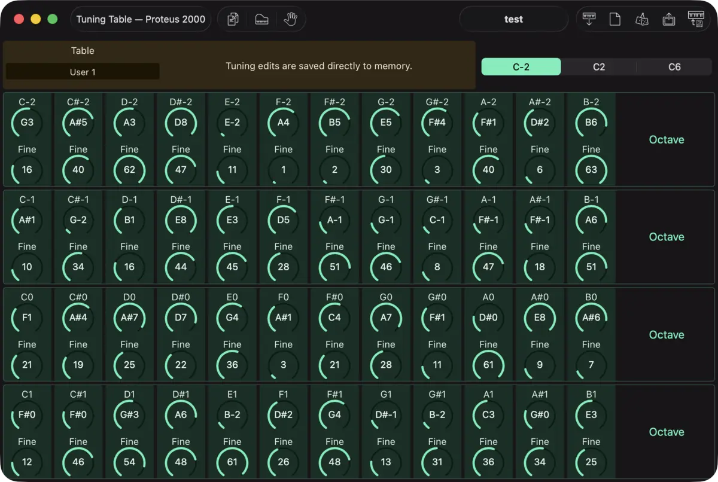Click the Fine knob valued 61 under E1

coord(232,462)
